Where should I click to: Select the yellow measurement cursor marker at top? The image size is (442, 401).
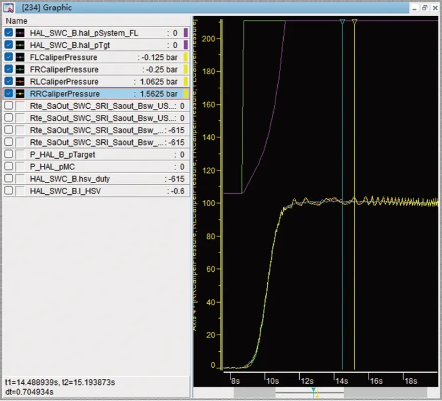pyautogui.click(x=355, y=21)
